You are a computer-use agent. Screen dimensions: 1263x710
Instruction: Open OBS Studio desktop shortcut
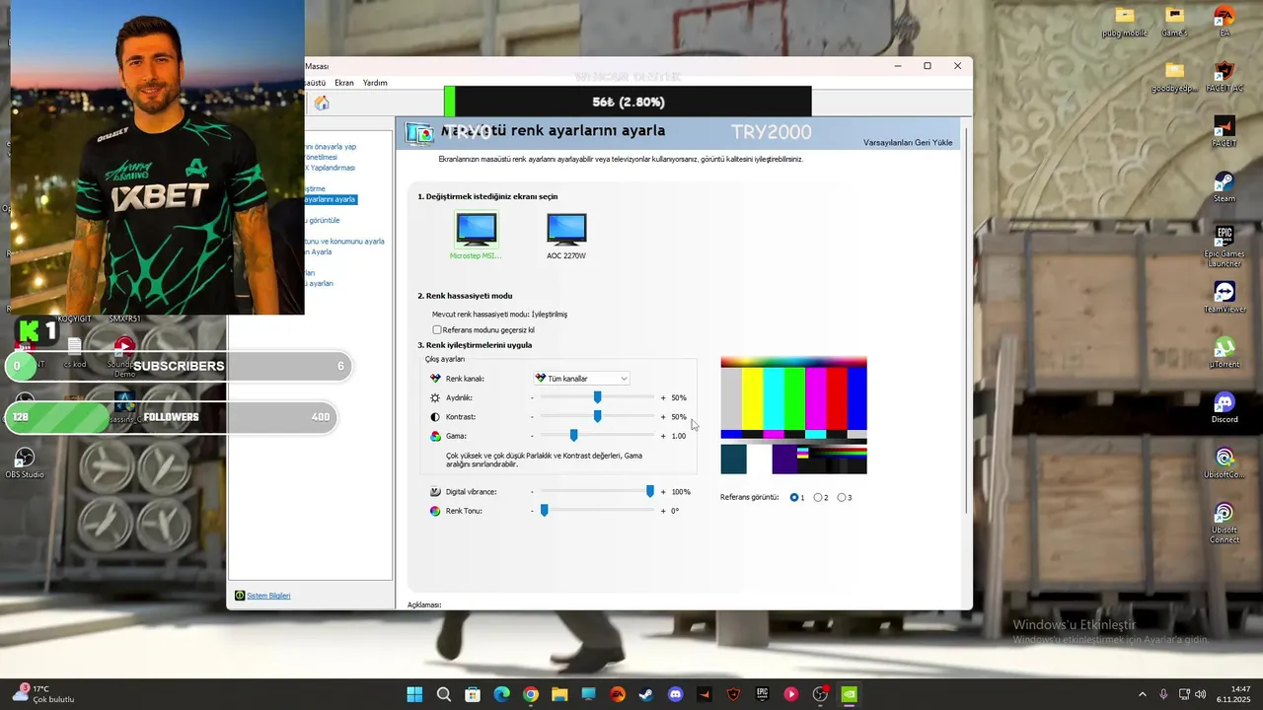click(25, 463)
